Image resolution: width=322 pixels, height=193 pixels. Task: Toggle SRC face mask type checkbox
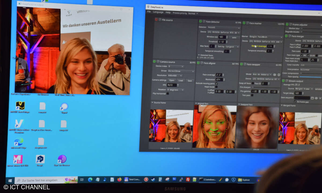(302, 55)
